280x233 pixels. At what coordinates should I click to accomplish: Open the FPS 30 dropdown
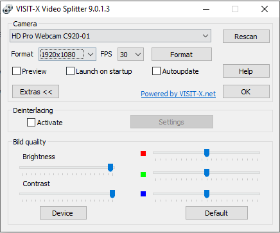[130, 55]
